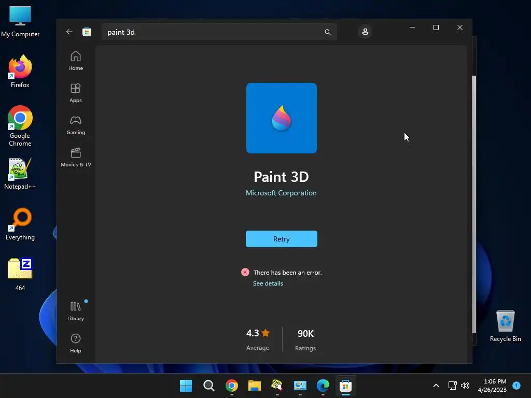Click the volume speaker icon in tray
The image size is (531, 398).
point(465,386)
